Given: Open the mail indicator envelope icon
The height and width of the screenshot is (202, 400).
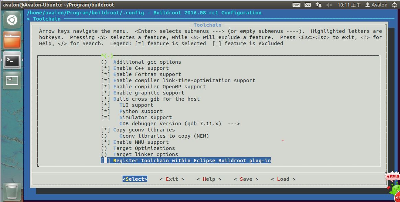Looking at the screenshot, I should (308, 4).
